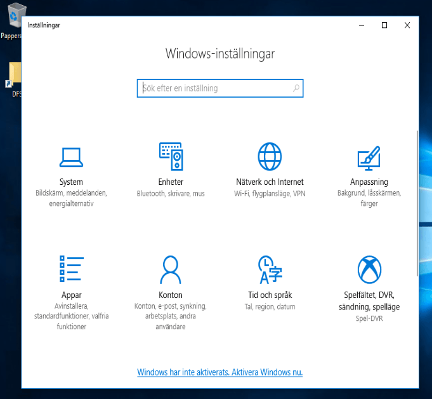Click the 'Windows-inställningar' page title

(x=220, y=54)
